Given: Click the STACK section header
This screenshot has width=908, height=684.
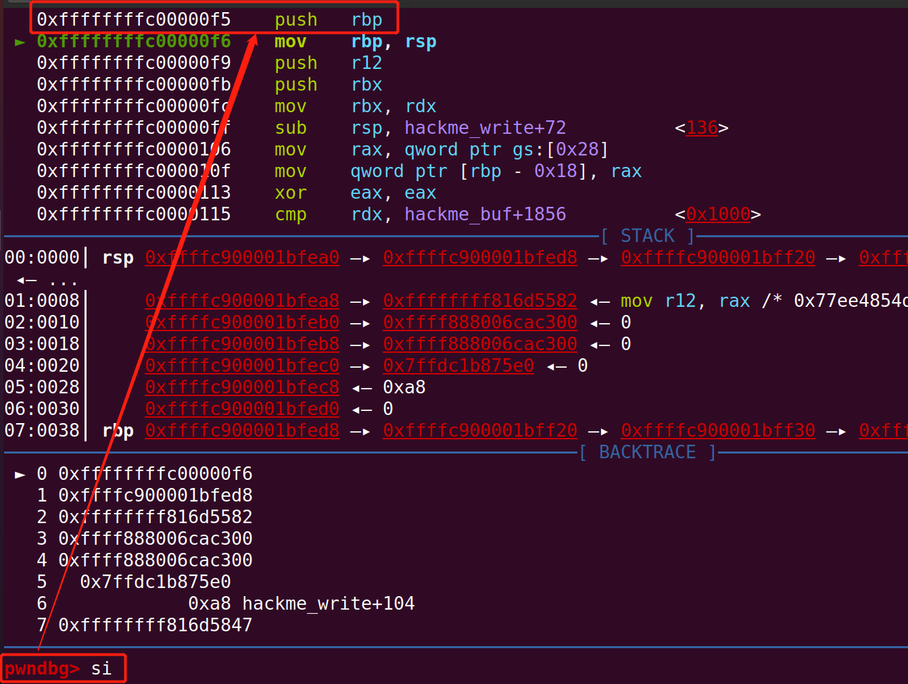Looking at the screenshot, I should pos(646,235).
